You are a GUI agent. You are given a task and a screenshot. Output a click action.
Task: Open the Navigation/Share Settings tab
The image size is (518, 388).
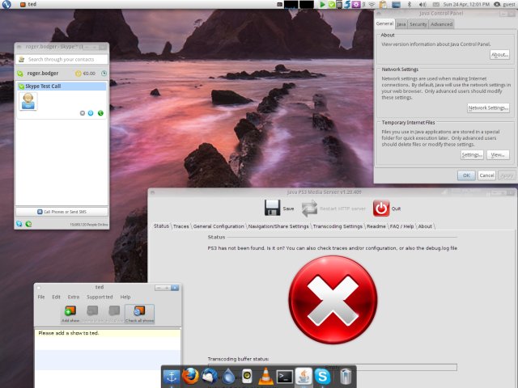click(x=278, y=226)
